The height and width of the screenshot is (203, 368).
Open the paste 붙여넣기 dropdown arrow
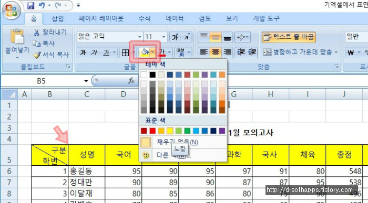pos(17,57)
